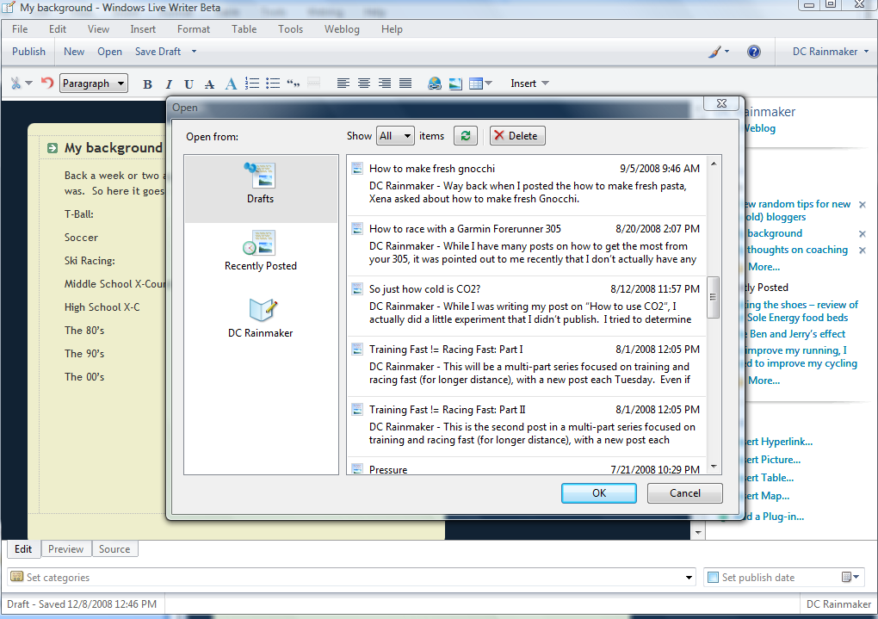Insert a bulleted list
The image size is (878, 619).
pyautogui.click(x=273, y=84)
